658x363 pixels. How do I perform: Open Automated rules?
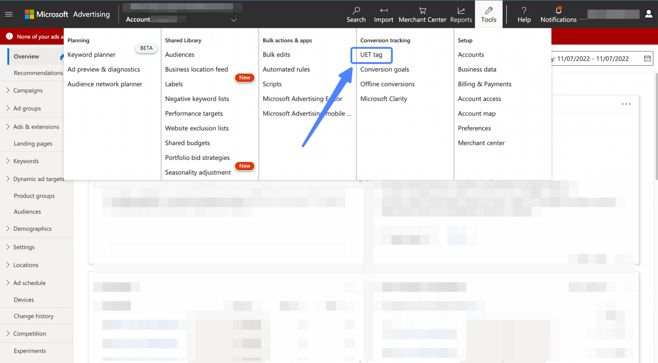(286, 69)
